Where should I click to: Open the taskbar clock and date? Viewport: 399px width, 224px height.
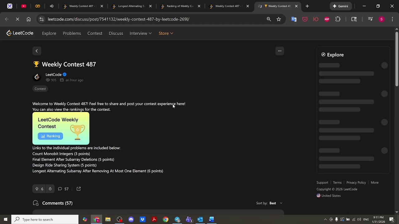[x=378, y=219]
